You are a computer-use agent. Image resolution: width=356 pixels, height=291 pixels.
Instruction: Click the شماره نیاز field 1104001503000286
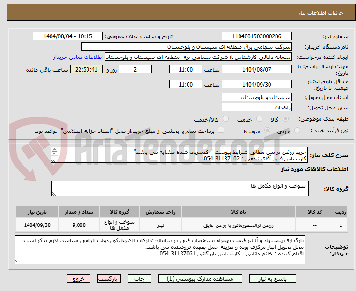(x=256, y=36)
